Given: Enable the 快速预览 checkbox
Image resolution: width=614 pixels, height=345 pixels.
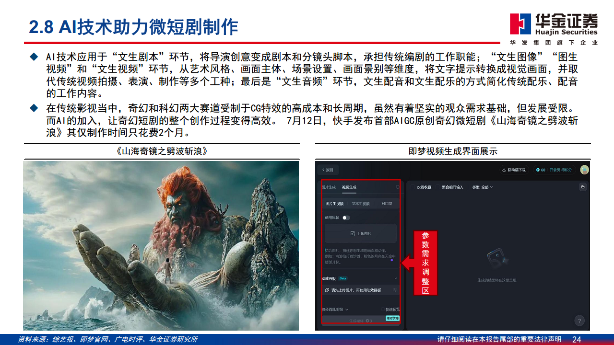Looking at the screenshot, I should 383,310.
